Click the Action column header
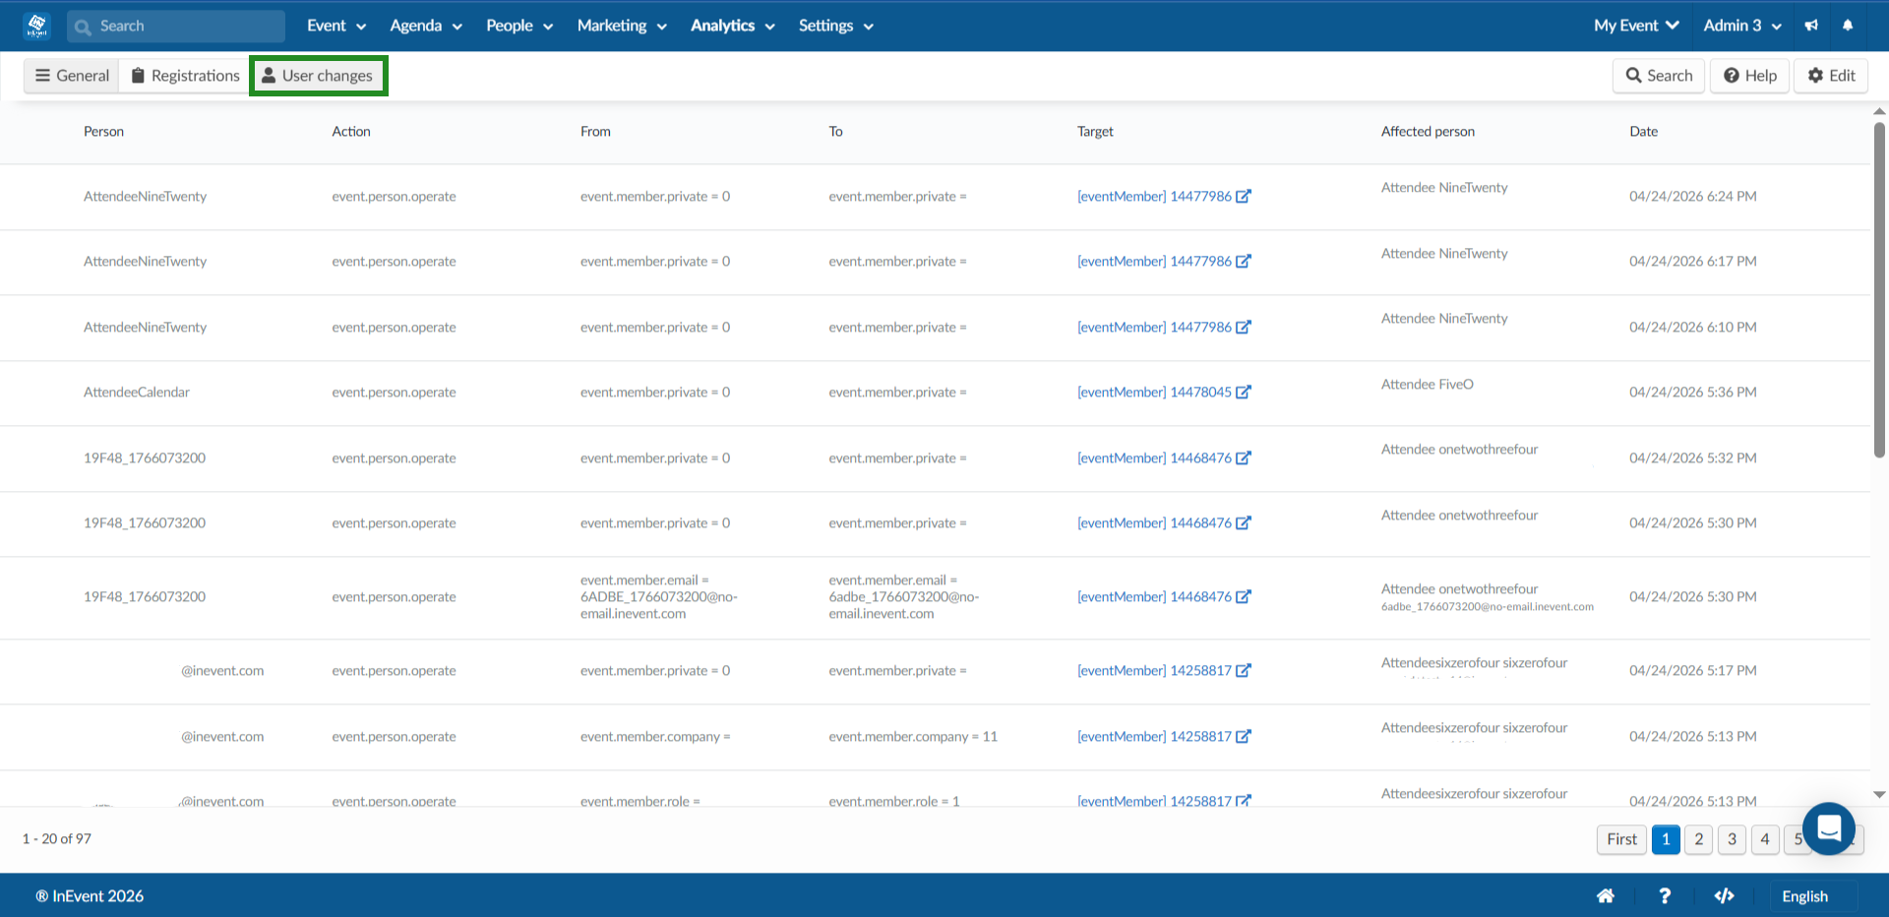 pyautogui.click(x=351, y=131)
